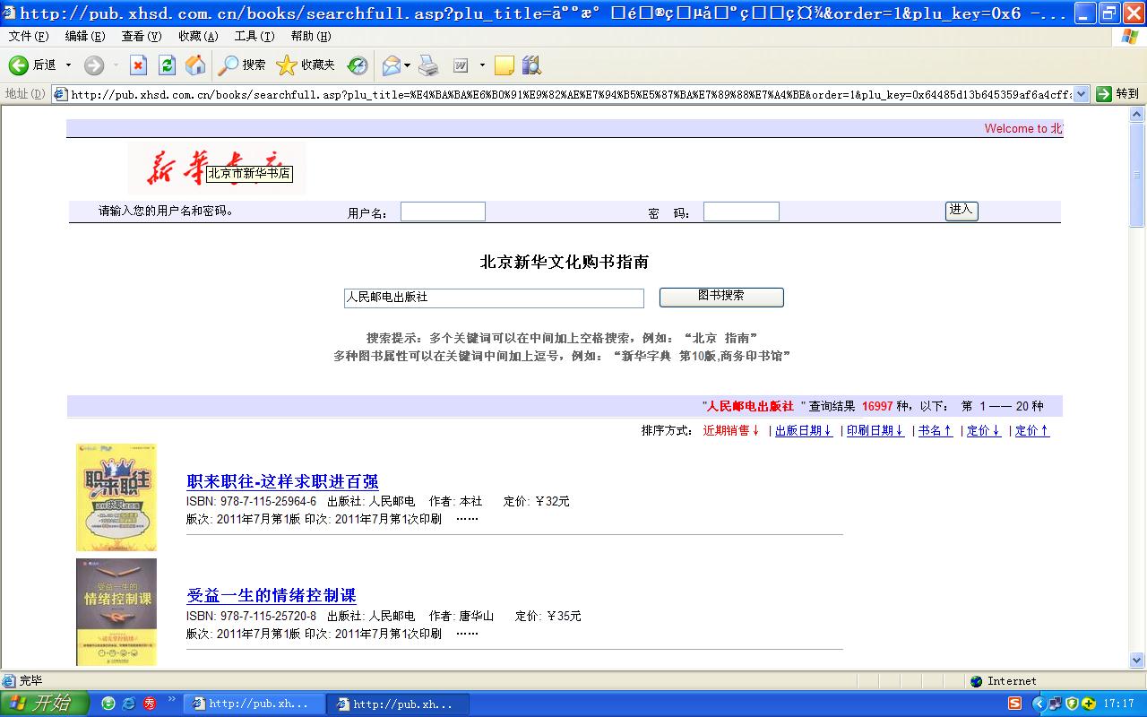Expand the Edit with Word dropdown arrow
The image size is (1147, 717).
coord(482,65)
